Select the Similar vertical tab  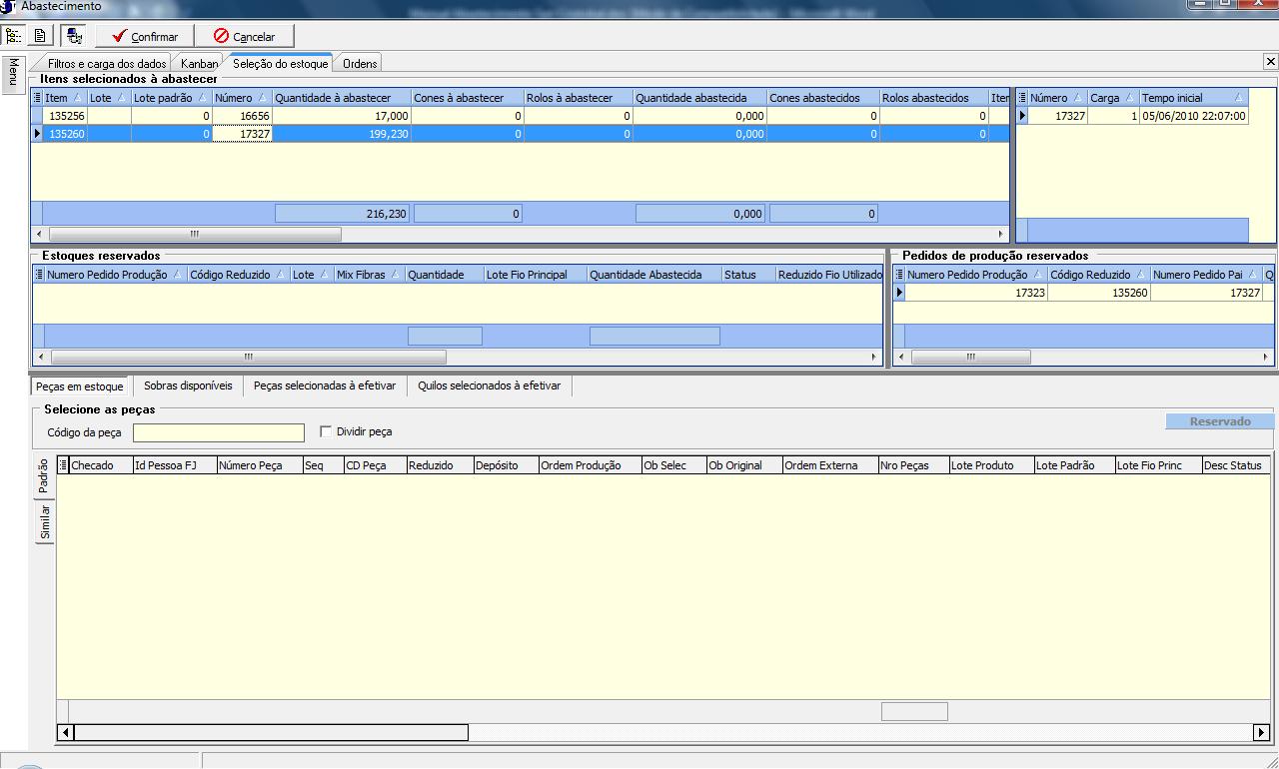pyautogui.click(x=45, y=522)
